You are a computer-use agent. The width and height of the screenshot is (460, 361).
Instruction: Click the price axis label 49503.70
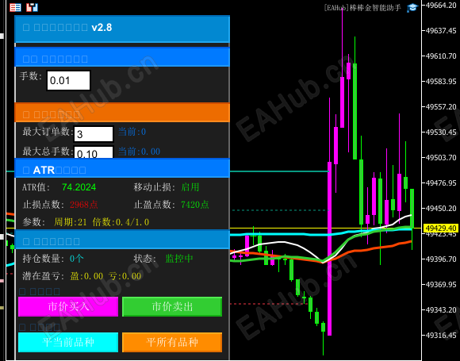coord(441,158)
